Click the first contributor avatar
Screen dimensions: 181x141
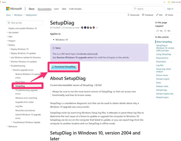click(82, 28)
